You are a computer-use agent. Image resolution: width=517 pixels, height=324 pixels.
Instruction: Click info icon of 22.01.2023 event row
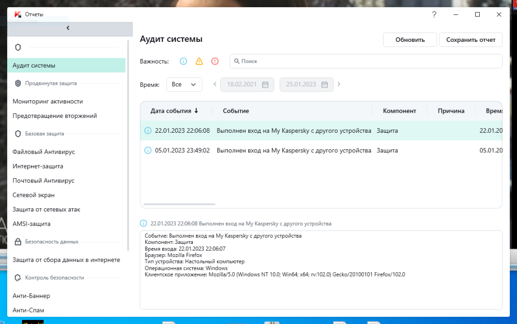tap(148, 131)
